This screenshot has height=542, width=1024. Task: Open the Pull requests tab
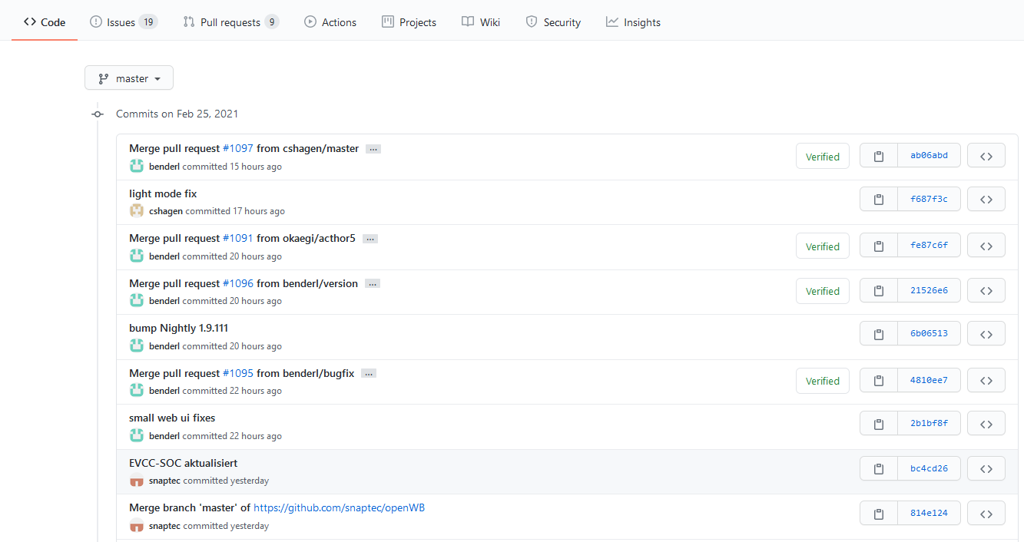230,22
